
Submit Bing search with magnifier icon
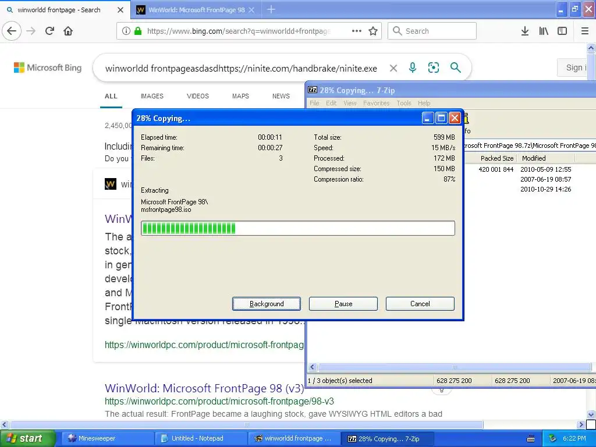pyautogui.click(x=455, y=68)
